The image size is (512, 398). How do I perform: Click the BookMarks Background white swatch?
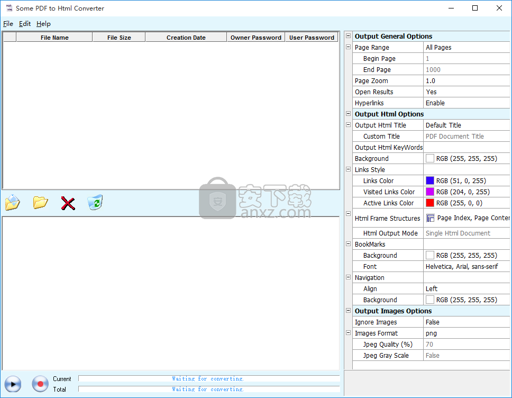pos(430,255)
